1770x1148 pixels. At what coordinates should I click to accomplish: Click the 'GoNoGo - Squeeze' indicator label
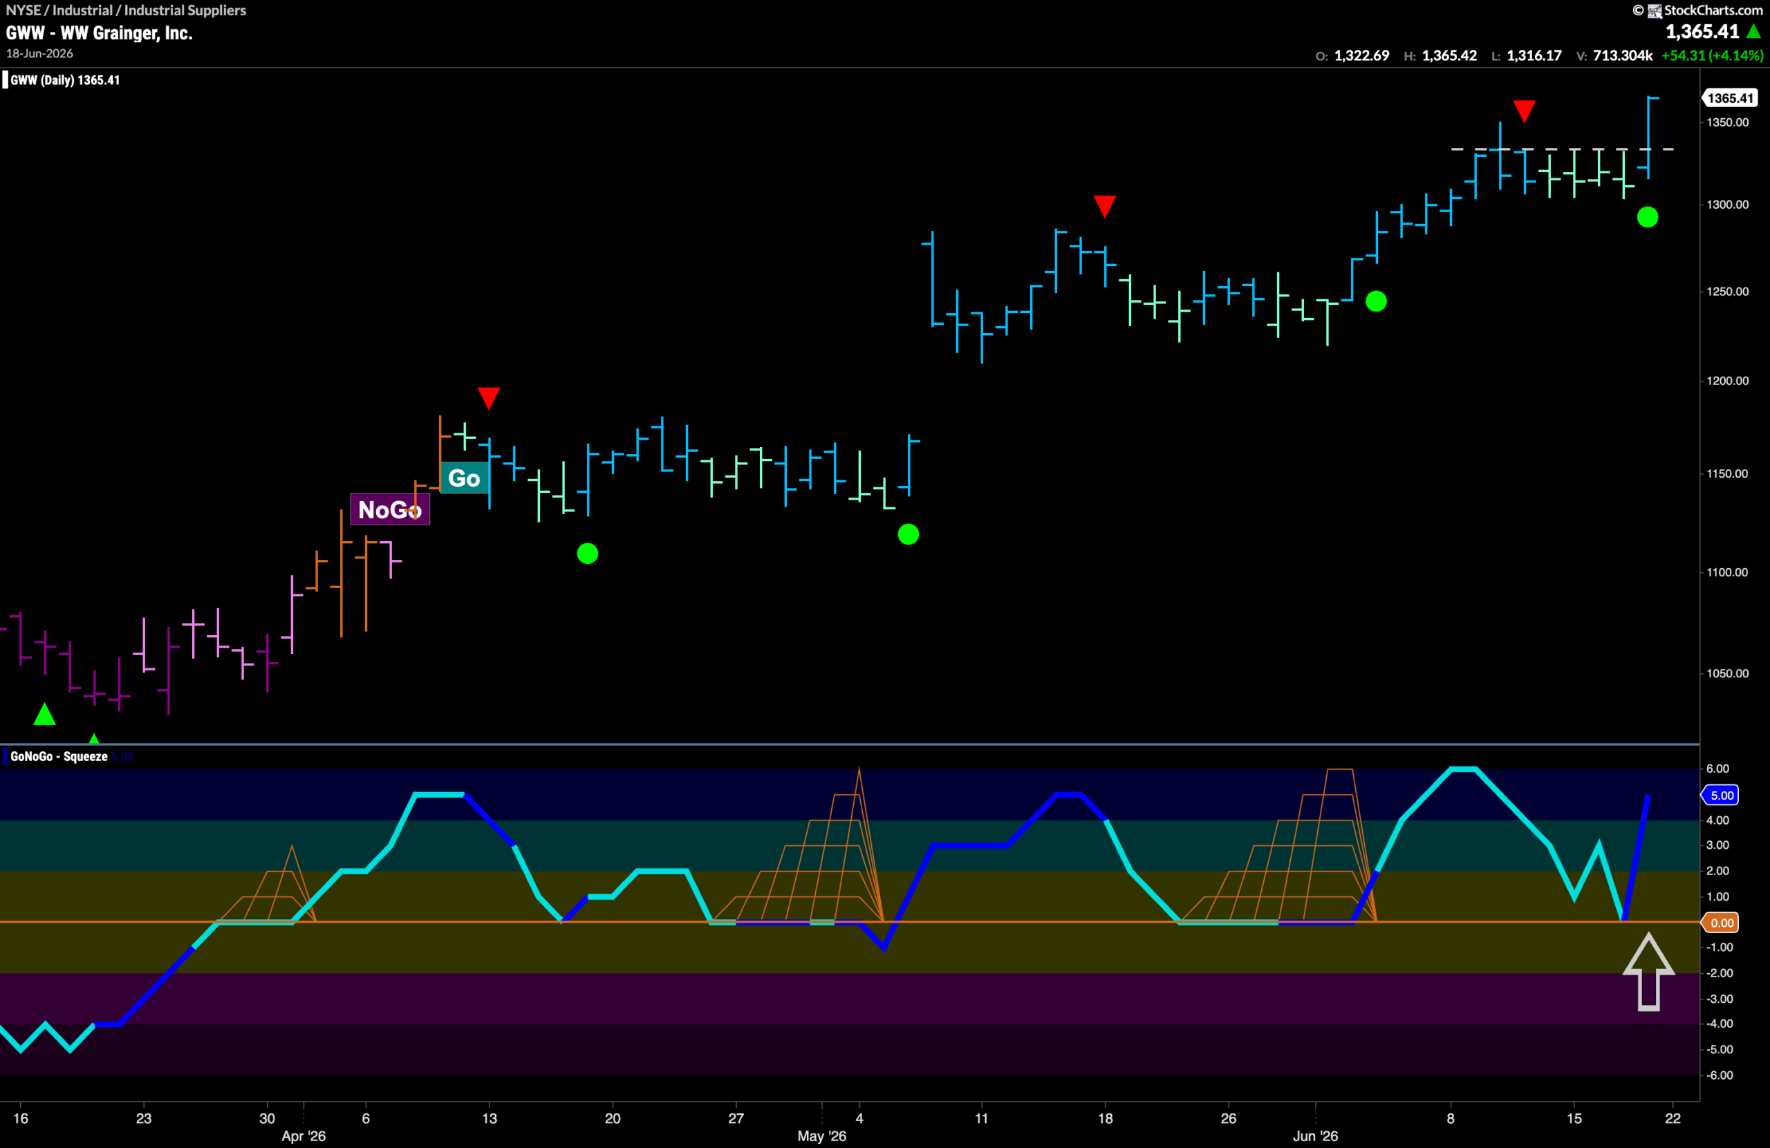pos(59,756)
